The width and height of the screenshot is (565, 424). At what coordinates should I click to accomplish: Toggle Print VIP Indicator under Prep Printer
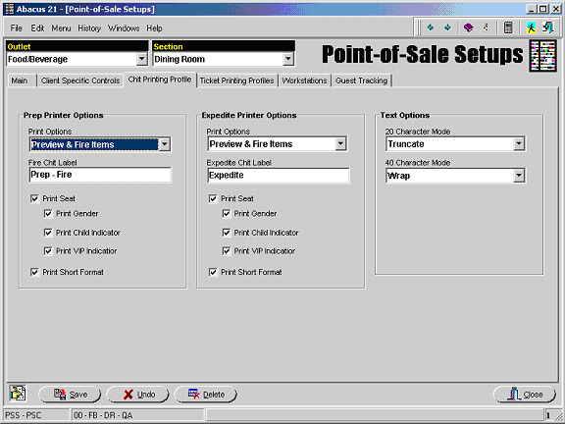pyautogui.click(x=48, y=251)
